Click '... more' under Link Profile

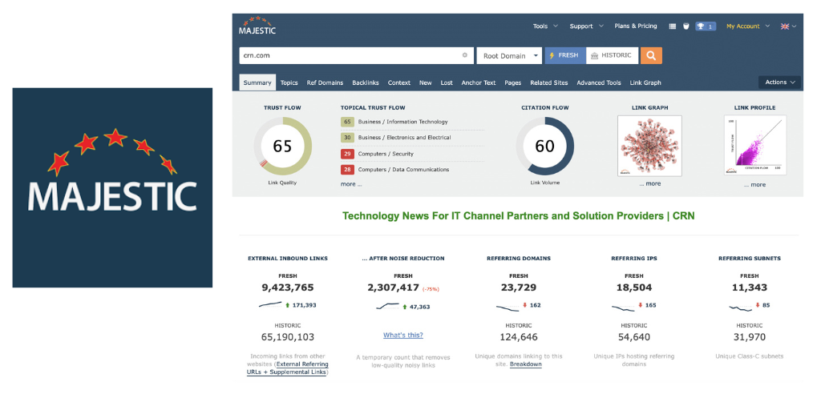(754, 185)
